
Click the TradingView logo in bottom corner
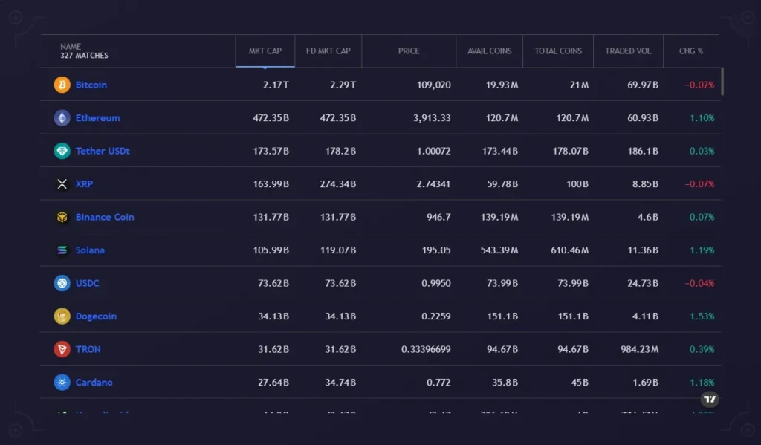pyautogui.click(x=710, y=400)
